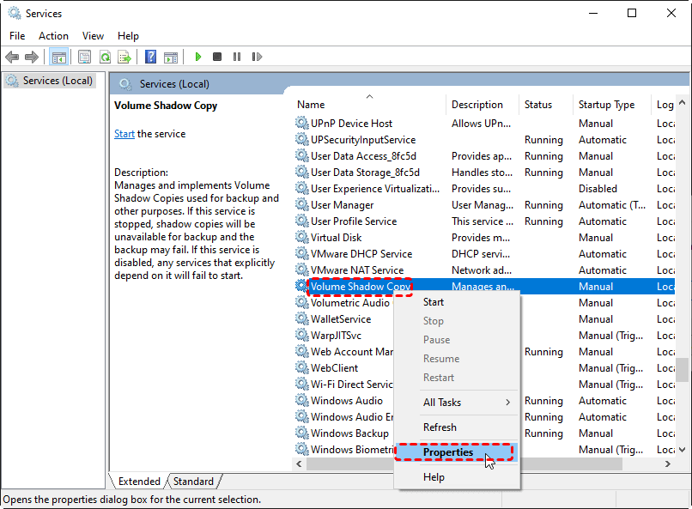Open the Action menu in the menu bar

pos(53,36)
